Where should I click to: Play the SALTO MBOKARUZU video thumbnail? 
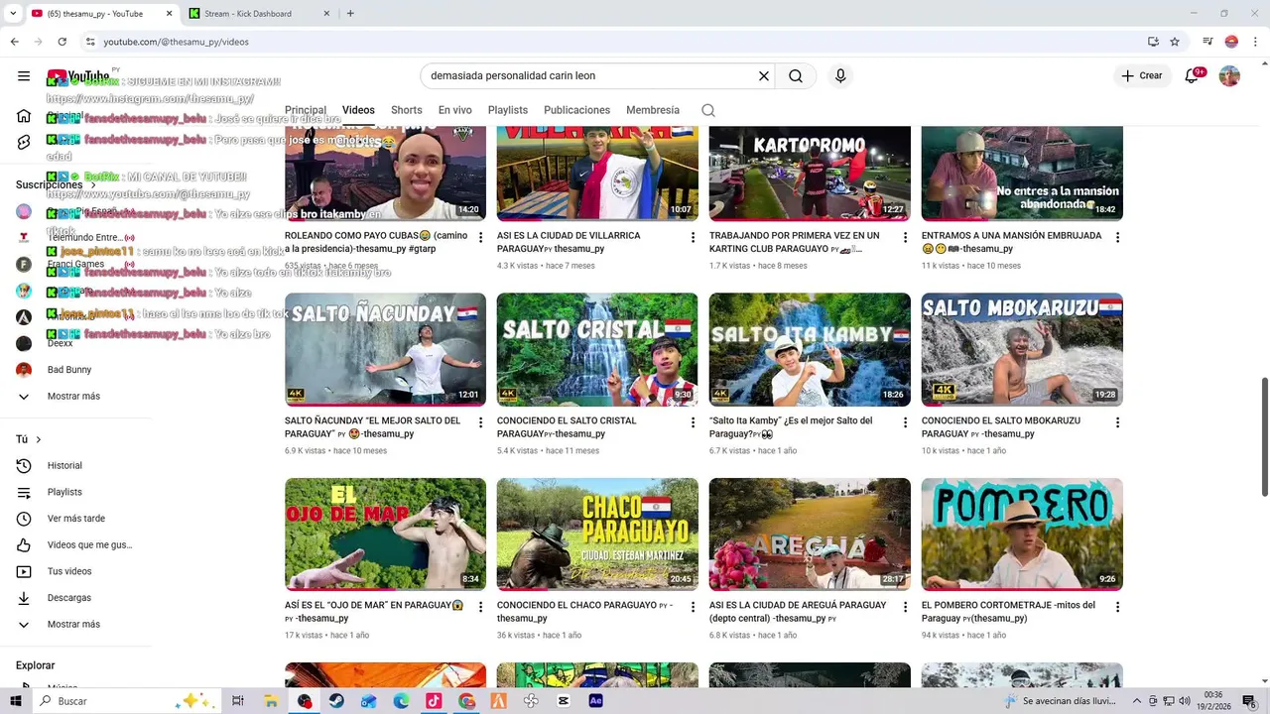pyautogui.click(x=1022, y=349)
